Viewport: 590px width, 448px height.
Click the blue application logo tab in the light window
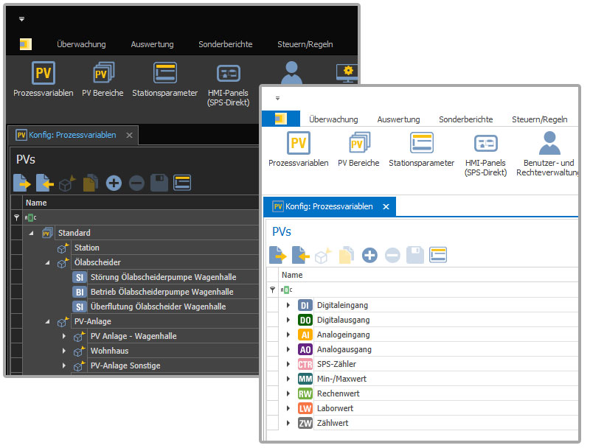pyautogui.click(x=281, y=119)
